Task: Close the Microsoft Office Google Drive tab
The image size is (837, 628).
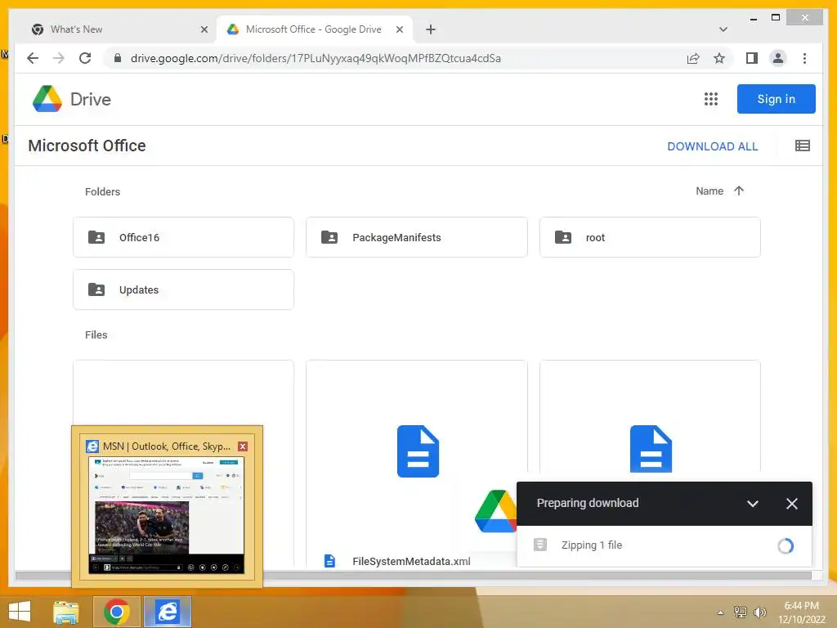Action: point(399,29)
